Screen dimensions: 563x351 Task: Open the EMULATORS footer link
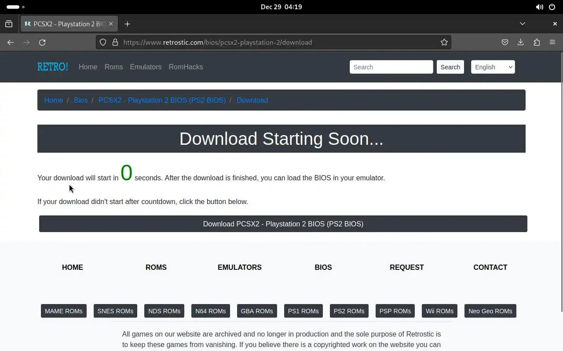240,267
